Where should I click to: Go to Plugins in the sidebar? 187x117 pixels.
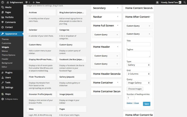(8, 72)
